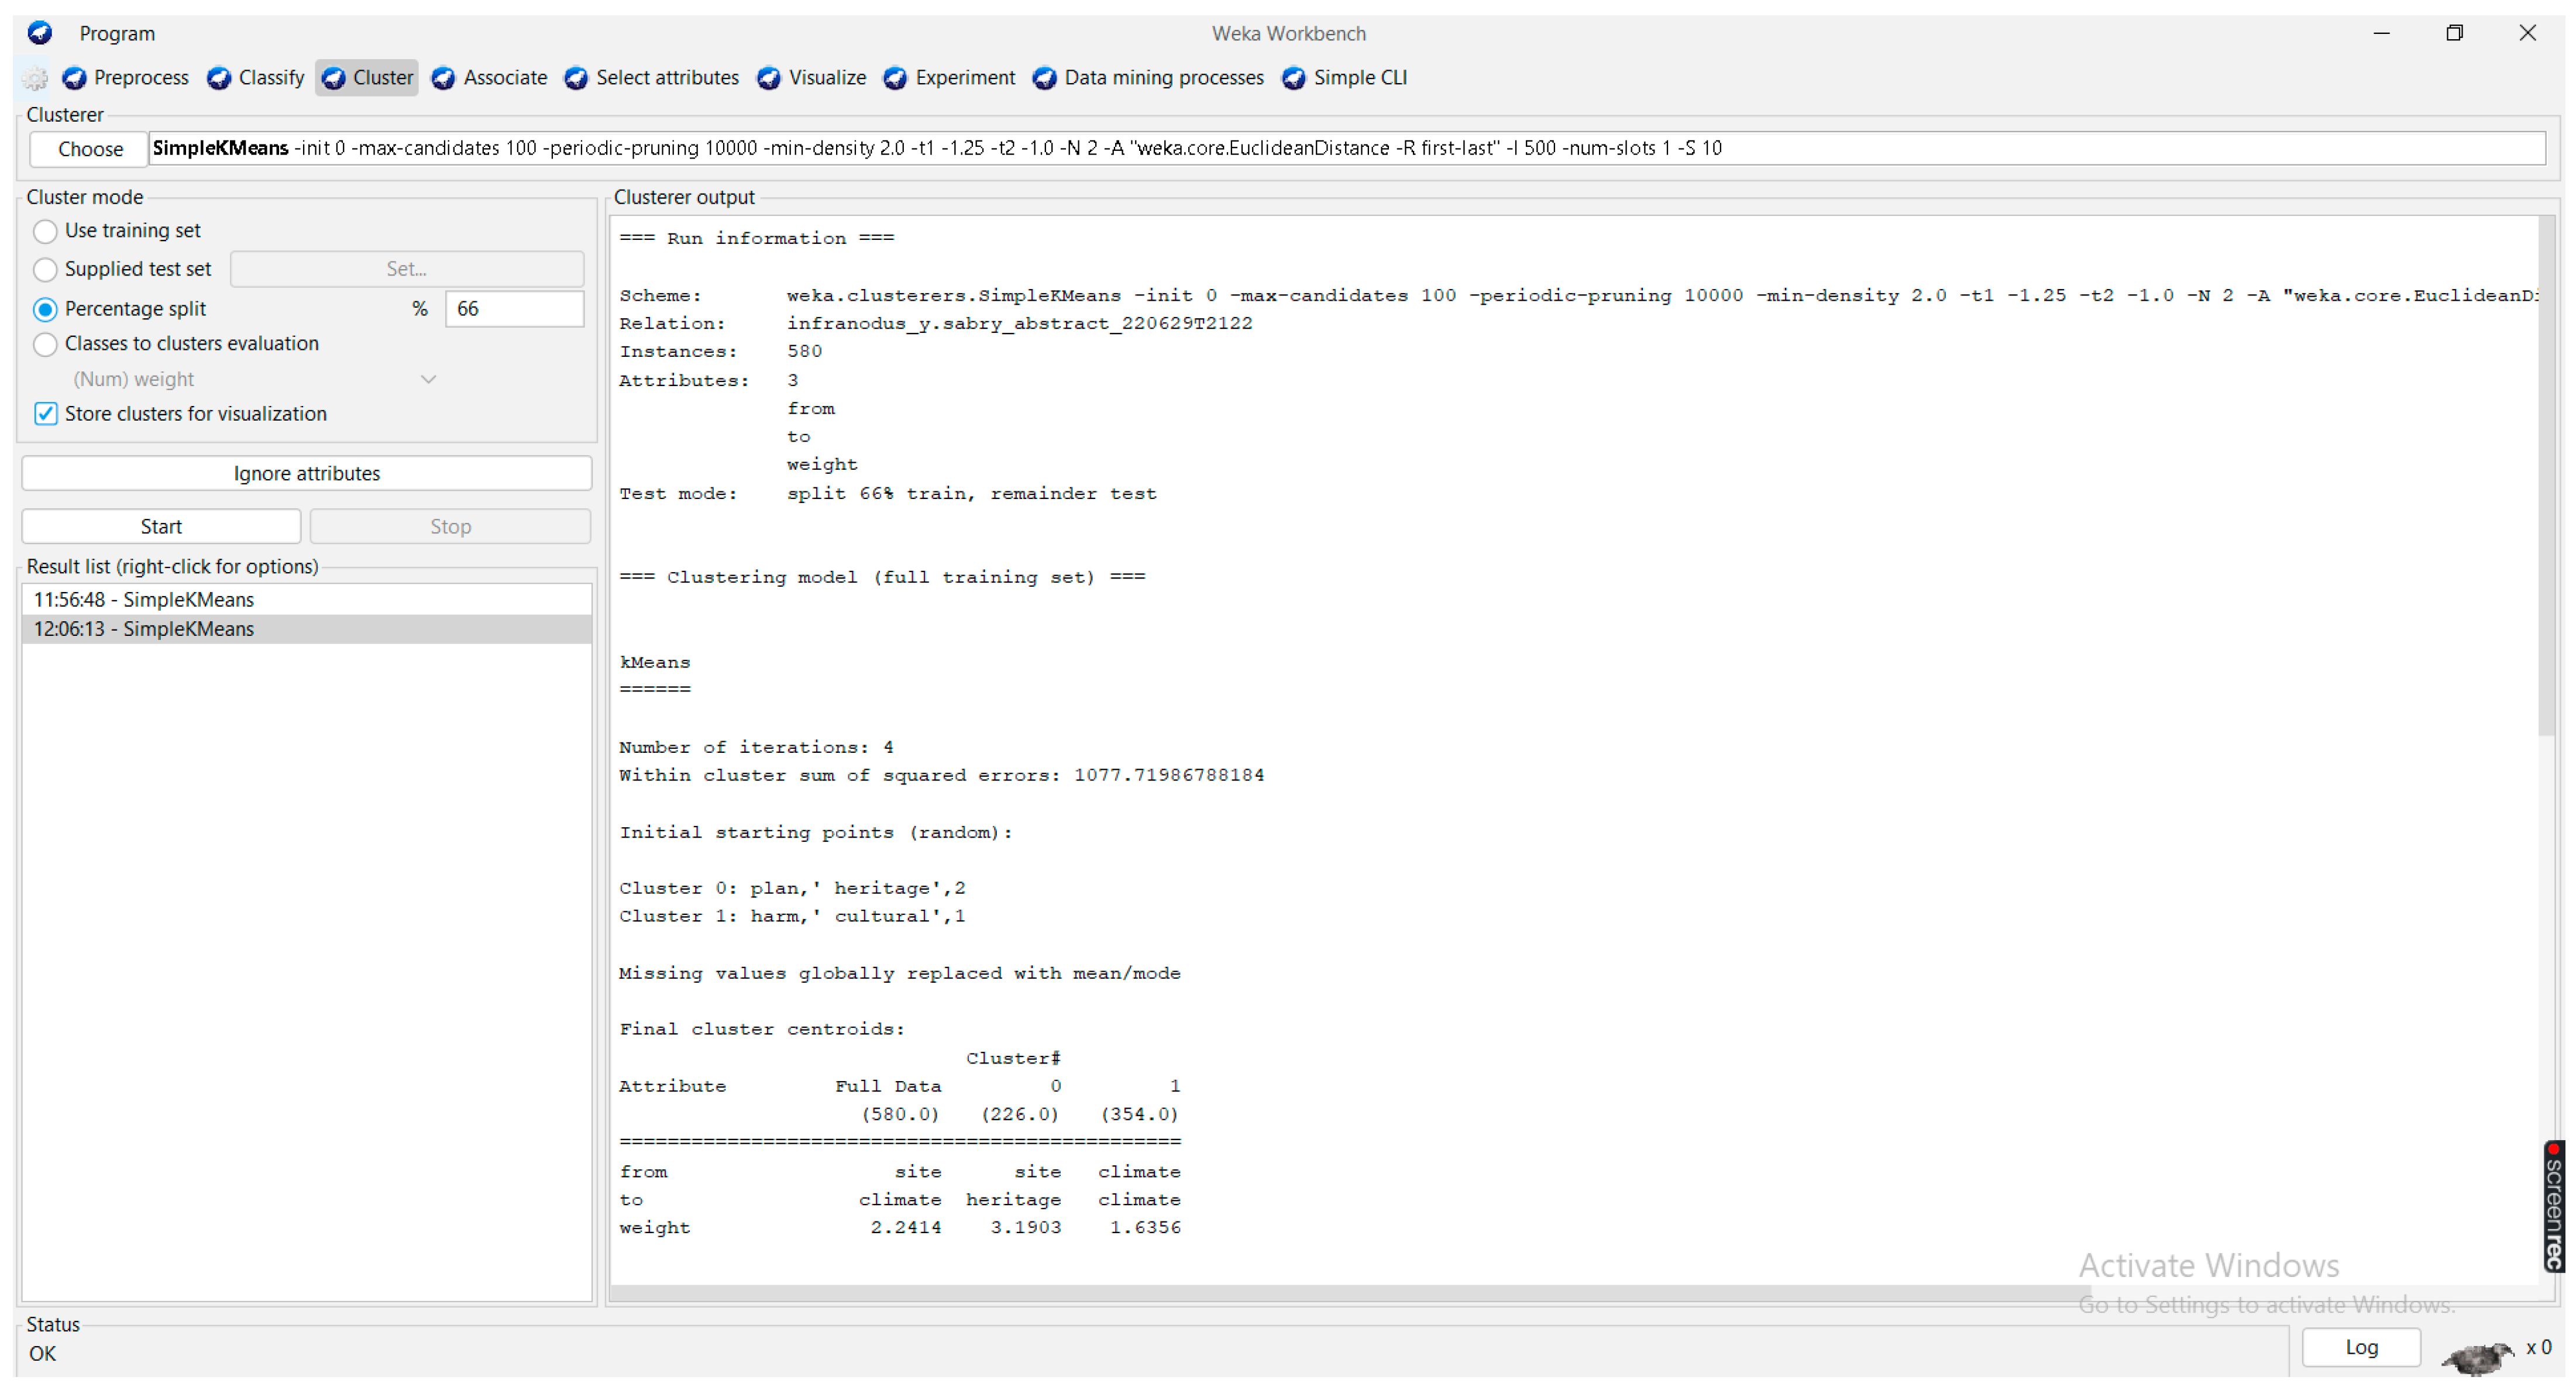Click the Weka icon beside Visualize tab
2576x1387 pixels.
pos(768,78)
